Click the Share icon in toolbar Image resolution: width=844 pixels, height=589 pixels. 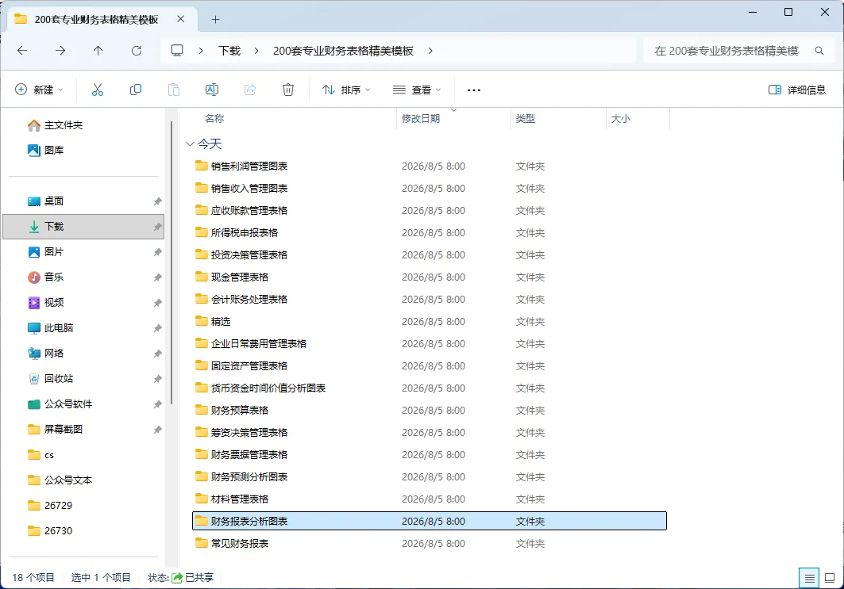pyautogui.click(x=250, y=90)
